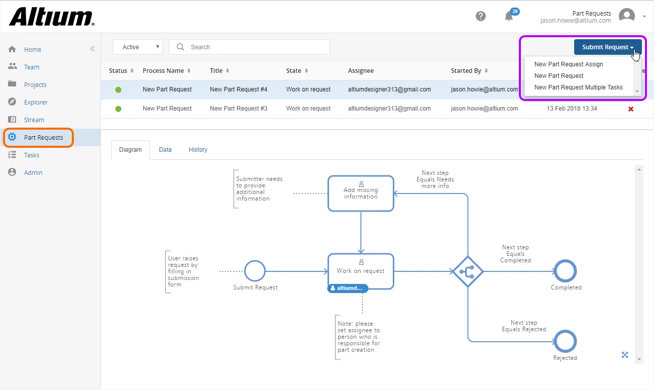Sort the list by Status column
This screenshot has height=390, width=654.
tap(121, 71)
